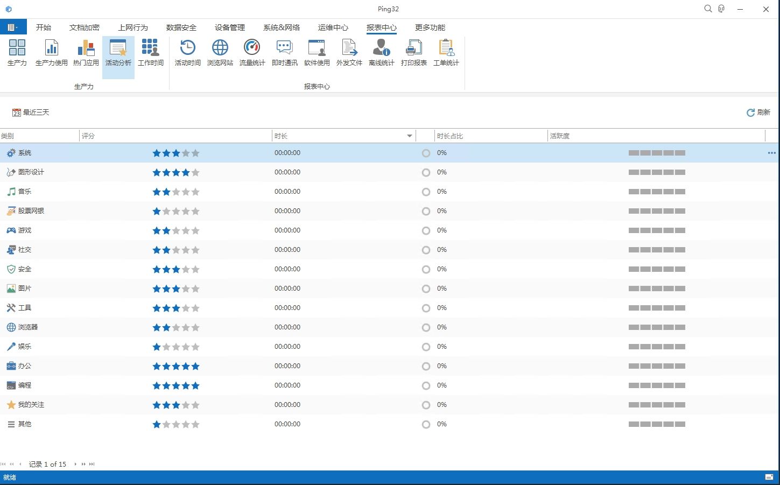780x485 pixels.
Task: Click the support headset icon in title bar
Action: pos(721,9)
